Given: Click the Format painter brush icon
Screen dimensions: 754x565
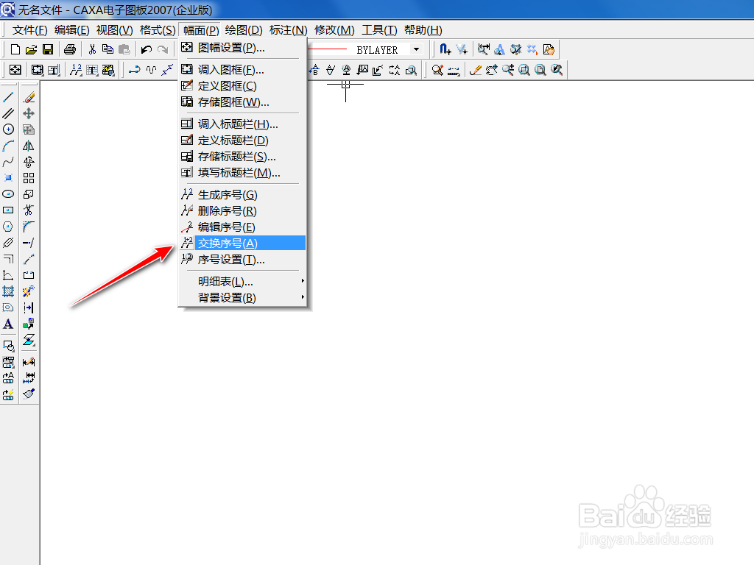Looking at the screenshot, I should point(29,394).
